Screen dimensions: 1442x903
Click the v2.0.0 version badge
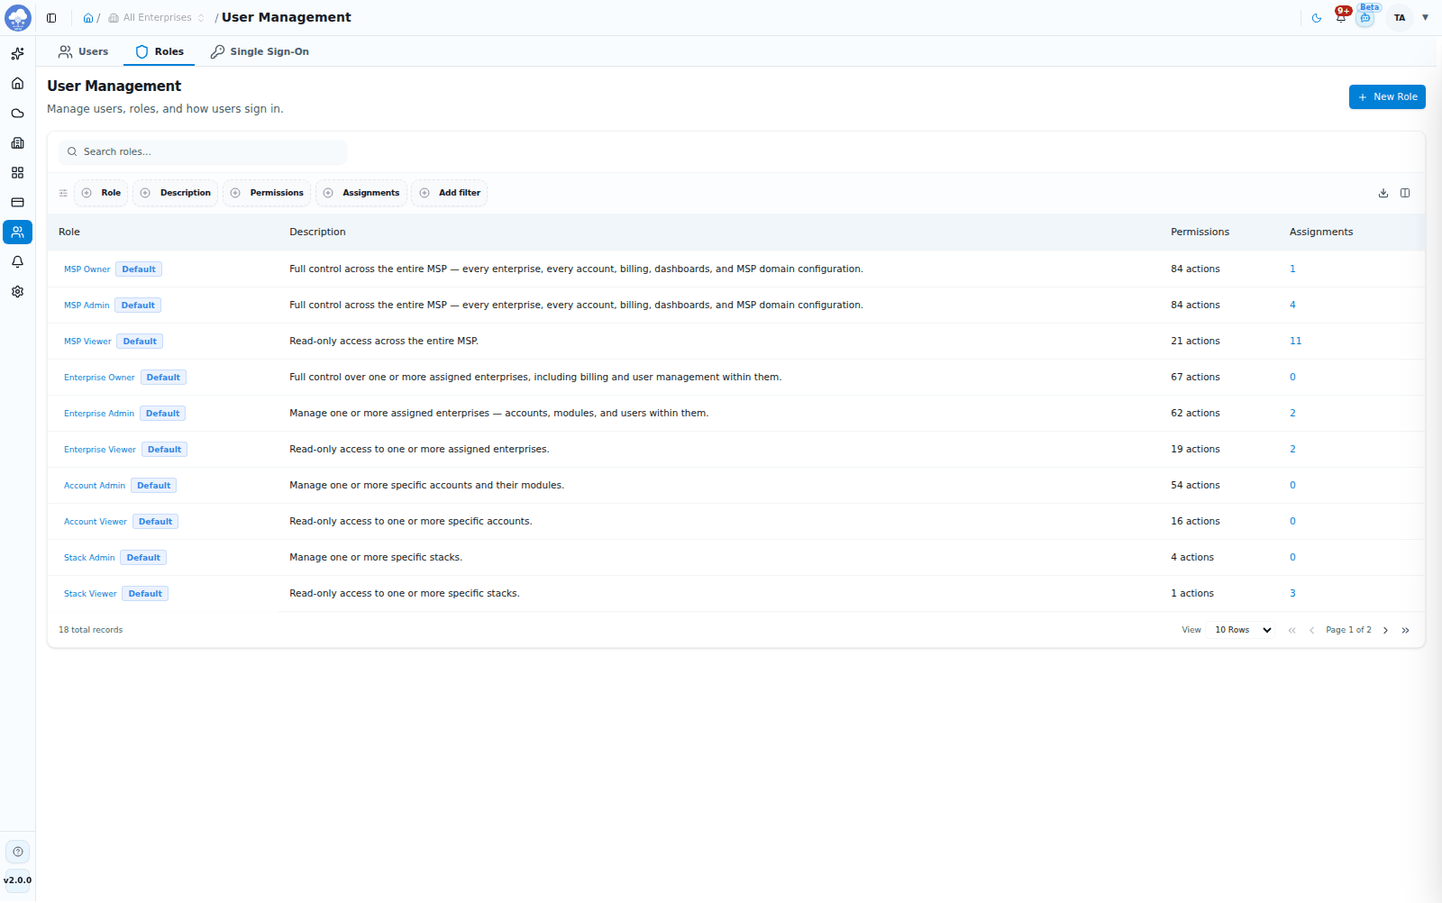coord(18,880)
